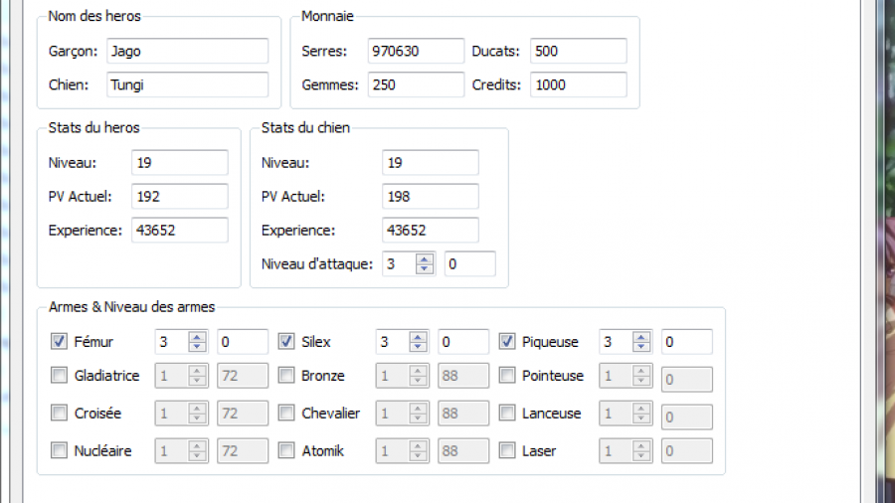Enable the Laser weapon checkbox
Viewport: 895px width, 503px height.
[x=507, y=451]
